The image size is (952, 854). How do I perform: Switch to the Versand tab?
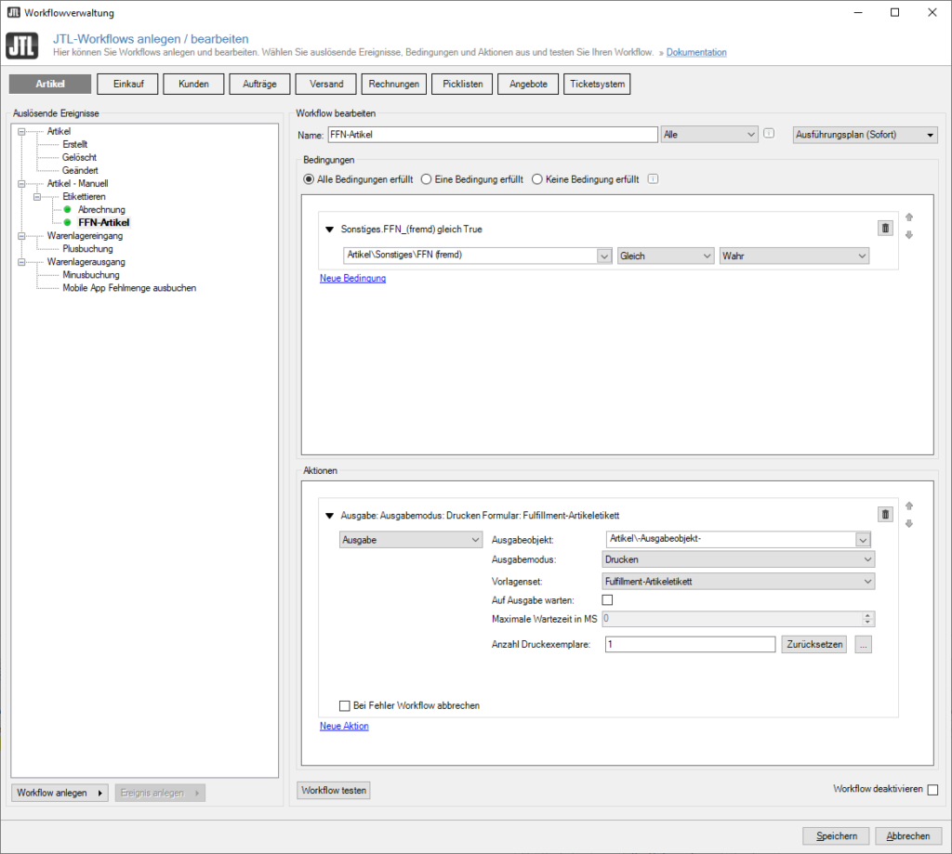[325, 84]
